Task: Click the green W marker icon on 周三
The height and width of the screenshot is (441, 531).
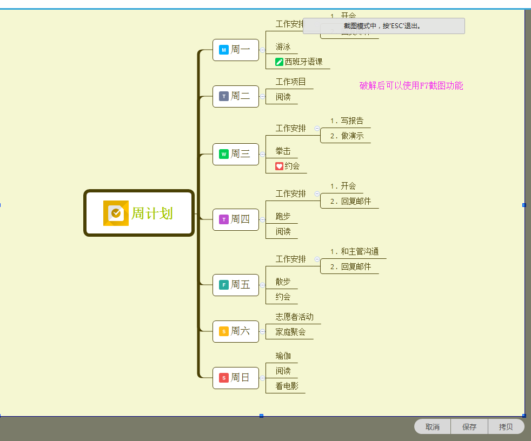Action: pyautogui.click(x=223, y=154)
